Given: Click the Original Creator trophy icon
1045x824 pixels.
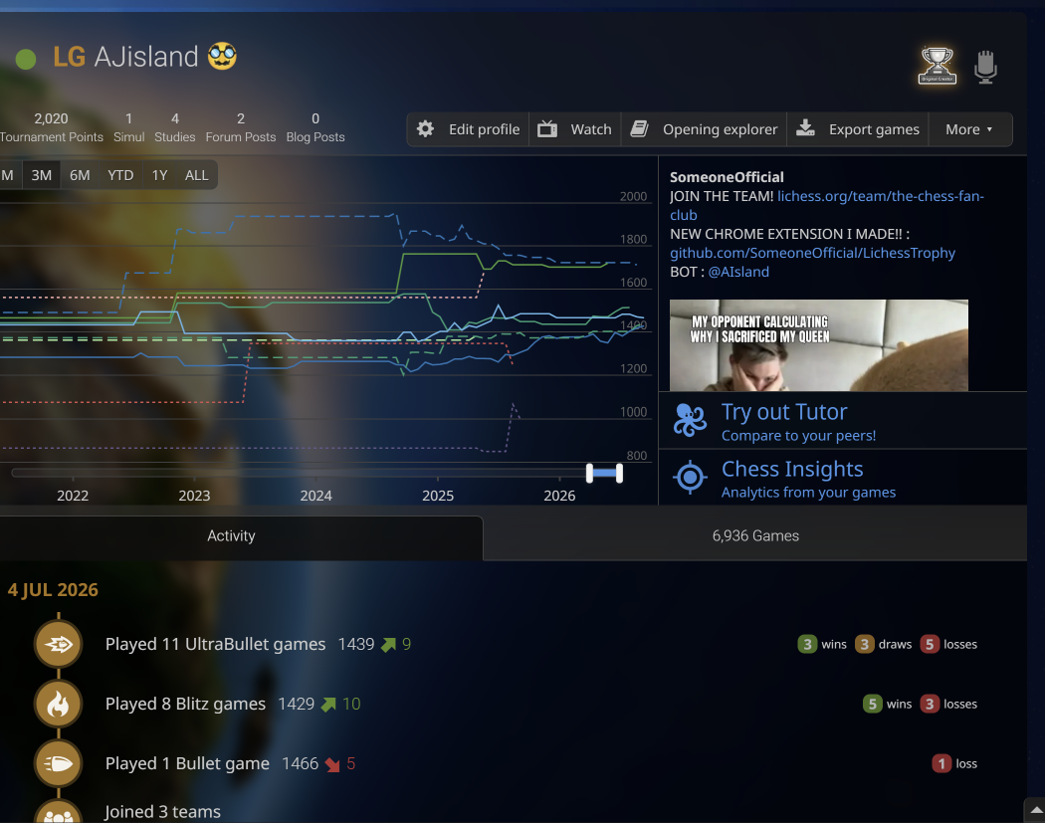Looking at the screenshot, I should pyautogui.click(x=938, y=66).
